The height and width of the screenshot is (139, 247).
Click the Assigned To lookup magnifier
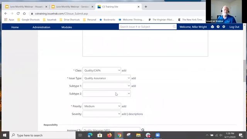point(143,130)
